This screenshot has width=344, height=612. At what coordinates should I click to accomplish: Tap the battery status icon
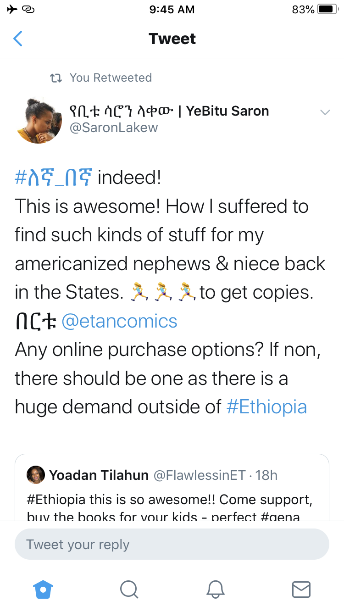pos(327,9)
